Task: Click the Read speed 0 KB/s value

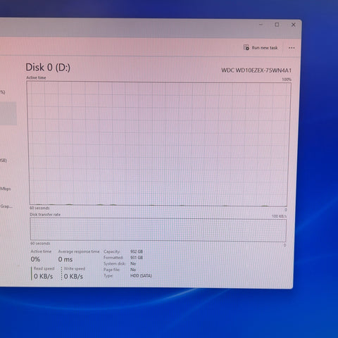Action: pos(43,276)
